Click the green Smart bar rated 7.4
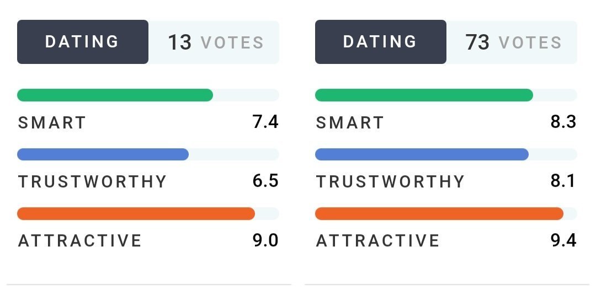Image resolution: width=596 pixels, height=307 pixels. tap(115, 95)
